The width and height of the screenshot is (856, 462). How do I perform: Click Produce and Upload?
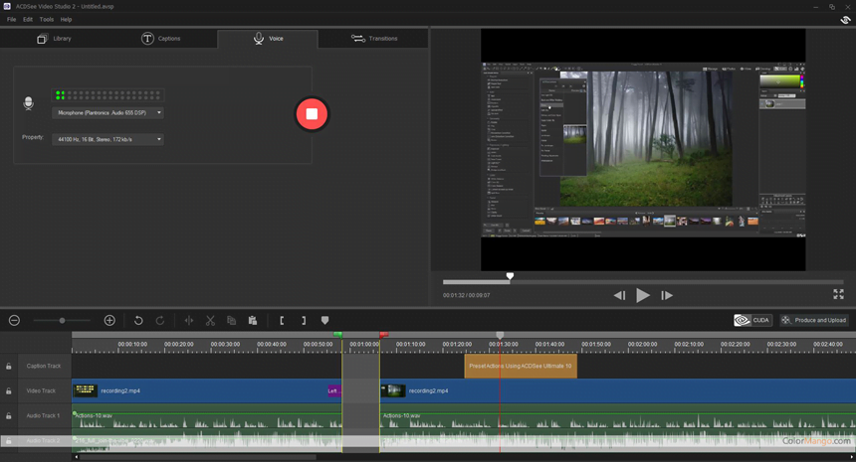[x=814, y=320]
